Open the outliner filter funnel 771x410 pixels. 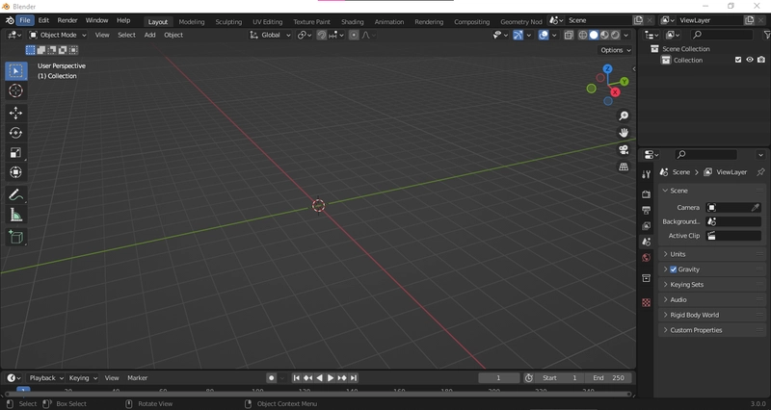coord(766,35)
